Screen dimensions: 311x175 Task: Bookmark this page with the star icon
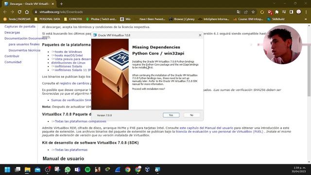pos(253,12)
